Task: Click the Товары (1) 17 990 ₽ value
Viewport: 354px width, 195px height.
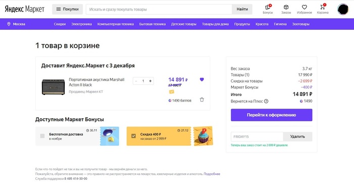Action: pyautogui.click(x=305, y=75)
